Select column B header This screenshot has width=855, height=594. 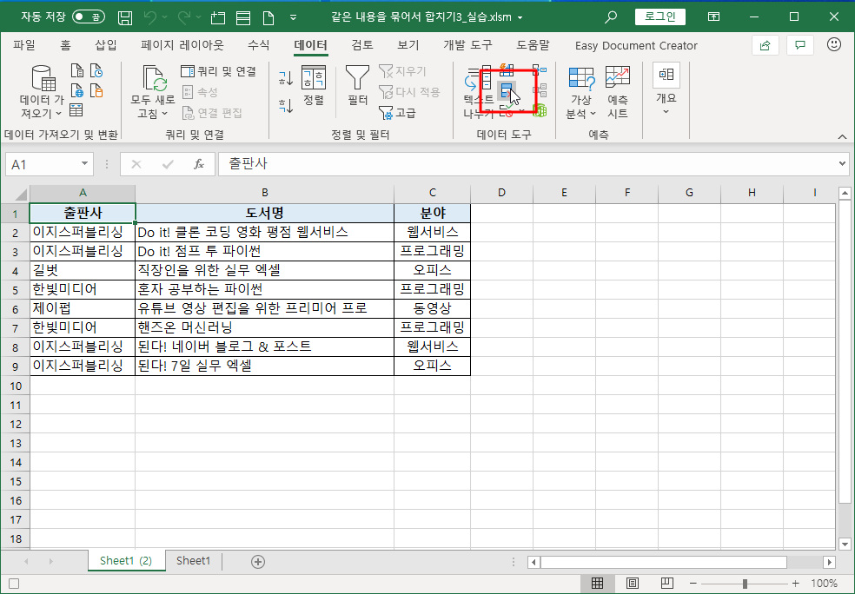coord(264,193)
